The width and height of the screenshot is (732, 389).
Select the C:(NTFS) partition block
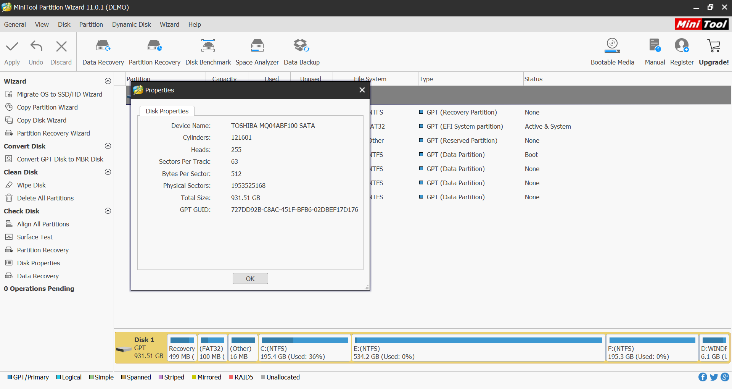tap(305, 348)
